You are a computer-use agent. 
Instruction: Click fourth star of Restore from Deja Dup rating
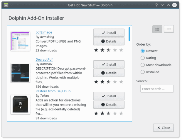pos(115,113)
